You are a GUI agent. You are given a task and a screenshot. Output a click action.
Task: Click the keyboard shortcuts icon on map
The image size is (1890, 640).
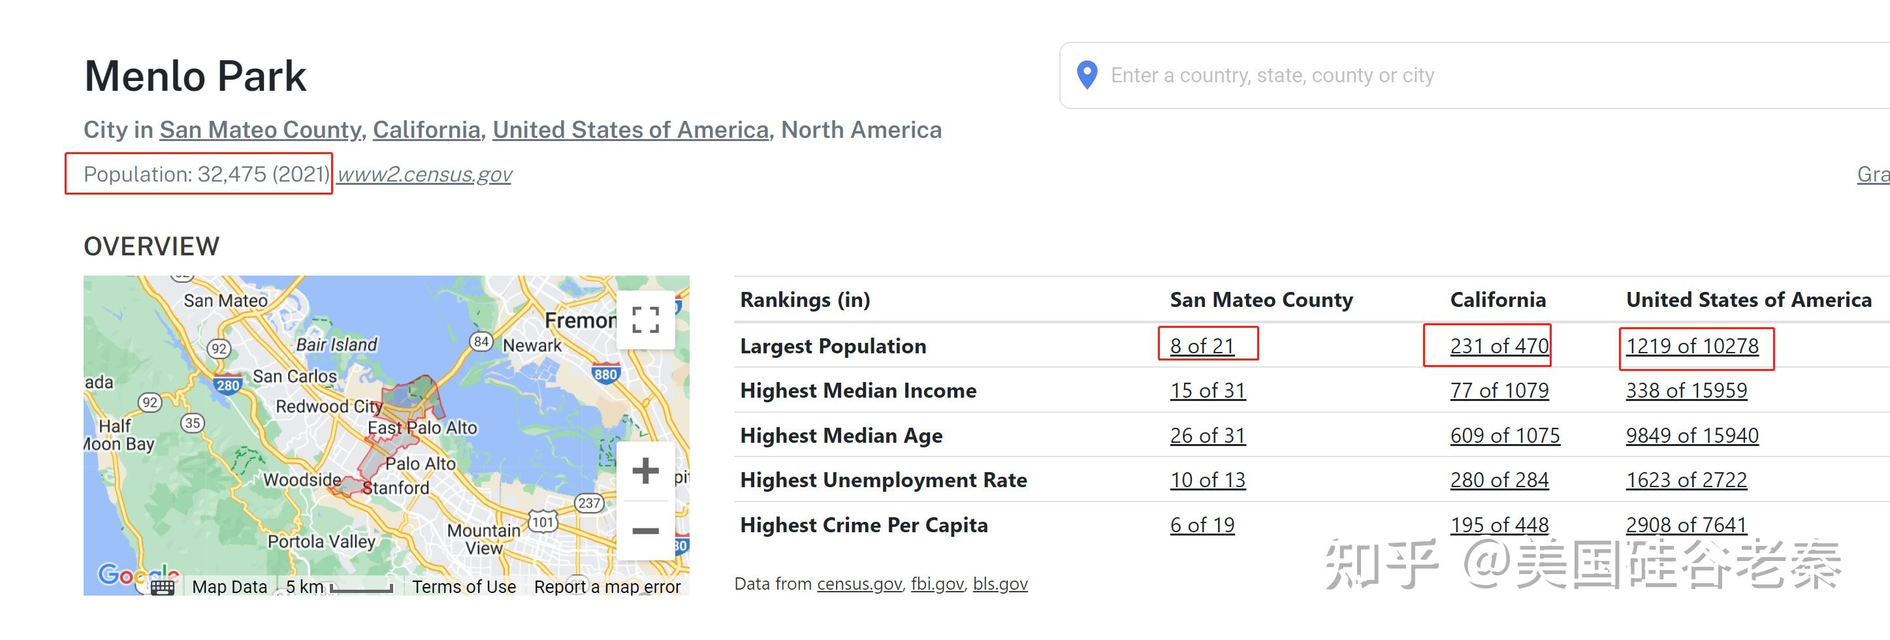click(163, 587)
